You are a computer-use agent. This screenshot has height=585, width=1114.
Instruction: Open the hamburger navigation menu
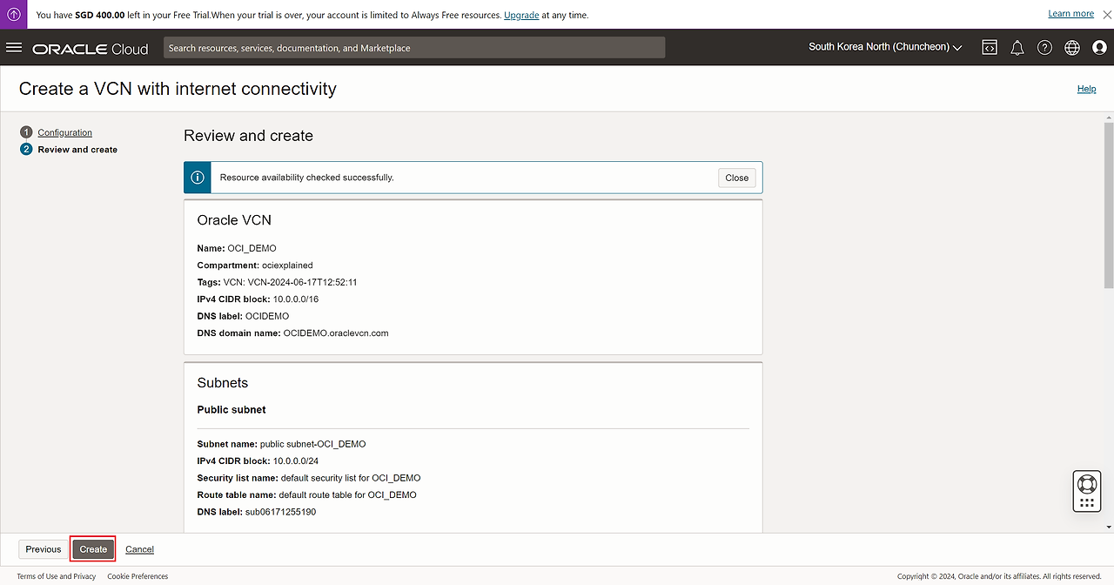pyautogui.click(x=14, y=48)
